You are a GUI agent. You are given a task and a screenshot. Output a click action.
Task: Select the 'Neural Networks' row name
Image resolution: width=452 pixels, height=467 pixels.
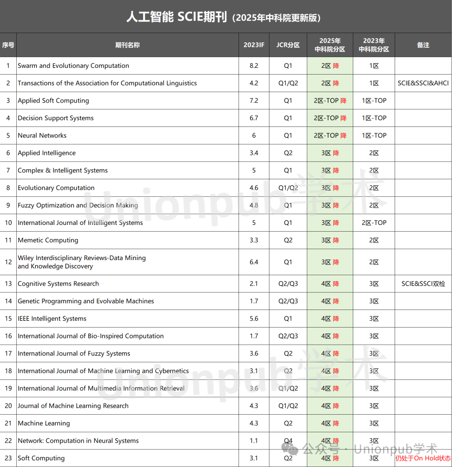42,136
